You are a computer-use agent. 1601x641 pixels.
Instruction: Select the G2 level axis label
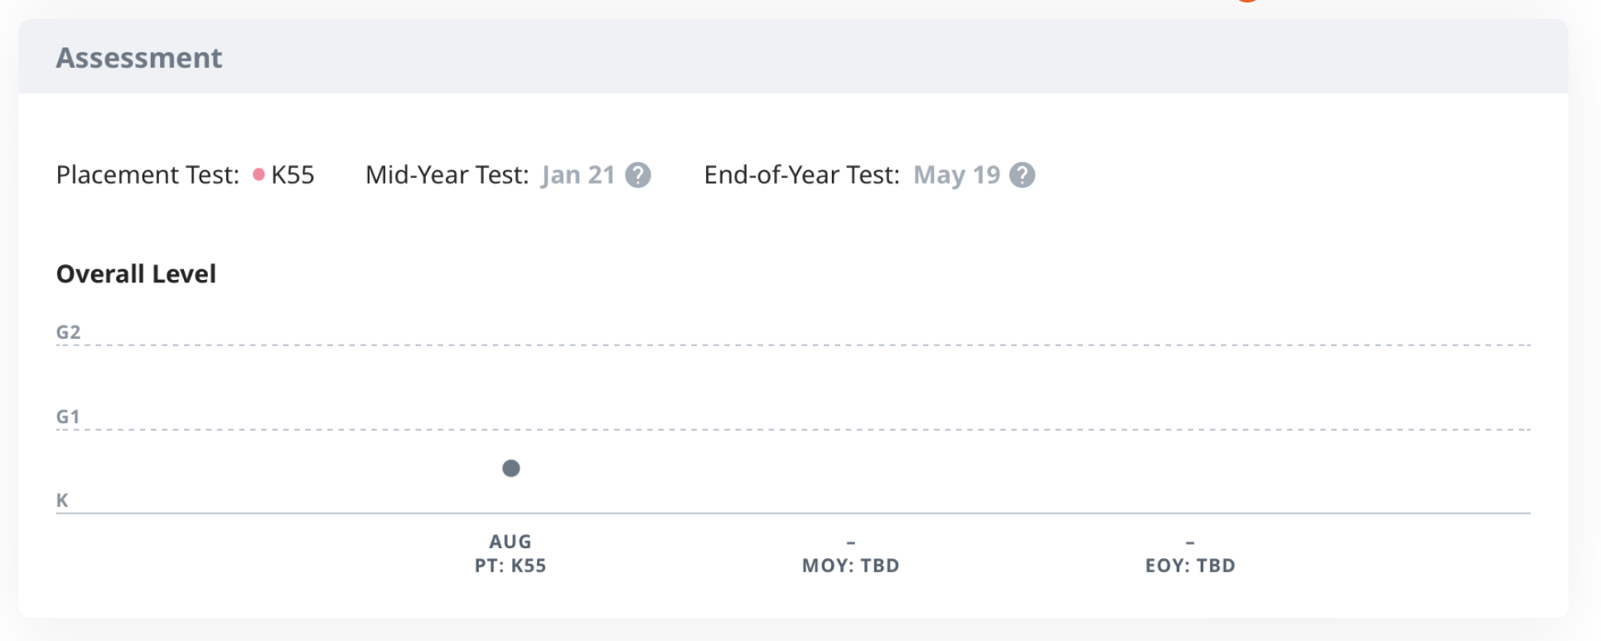(x=68, y=332)
